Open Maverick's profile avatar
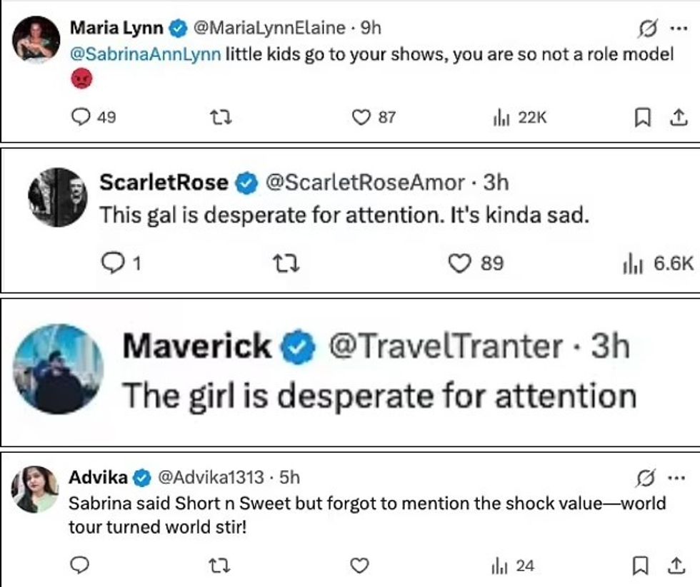 [59, 369]
